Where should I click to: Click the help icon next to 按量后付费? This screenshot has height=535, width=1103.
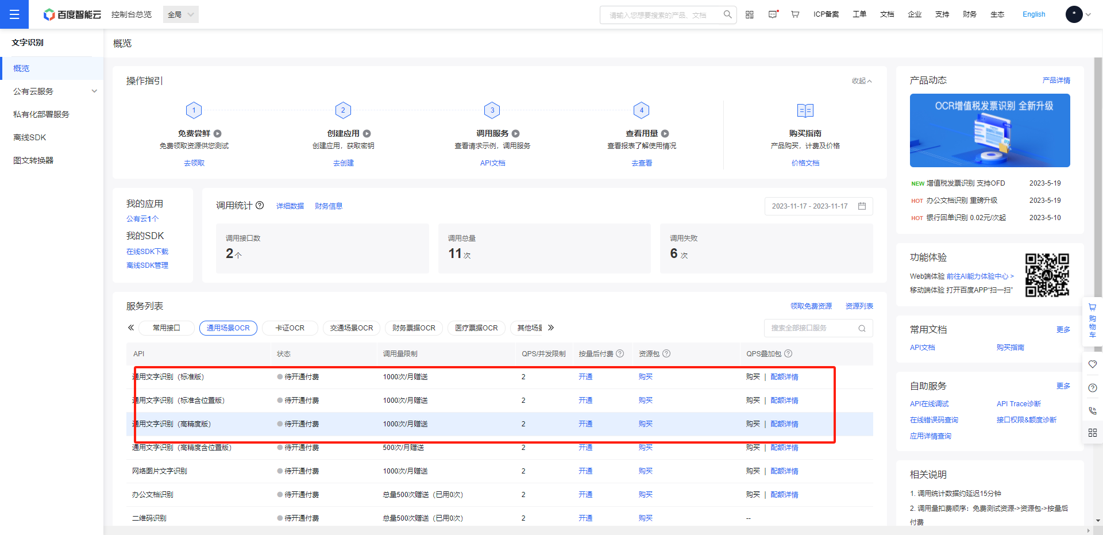(x=620, y=353)
